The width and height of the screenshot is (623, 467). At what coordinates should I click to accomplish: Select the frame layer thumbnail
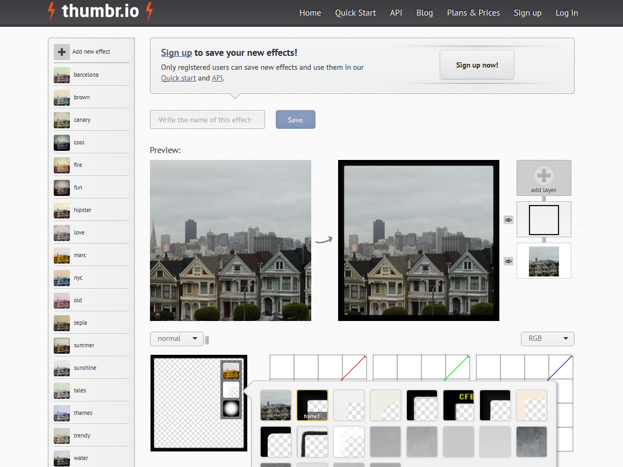(544, 220)
